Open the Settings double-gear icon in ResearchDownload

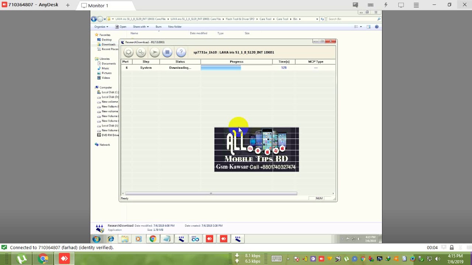point(141,52)
